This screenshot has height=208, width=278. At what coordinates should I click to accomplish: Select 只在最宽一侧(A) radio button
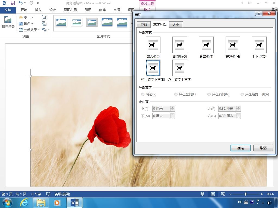[x=242, y=94]
